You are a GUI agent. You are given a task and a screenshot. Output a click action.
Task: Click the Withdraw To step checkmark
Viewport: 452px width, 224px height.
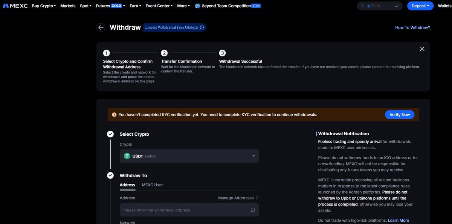pyautogui.click(x=110, y=176)
